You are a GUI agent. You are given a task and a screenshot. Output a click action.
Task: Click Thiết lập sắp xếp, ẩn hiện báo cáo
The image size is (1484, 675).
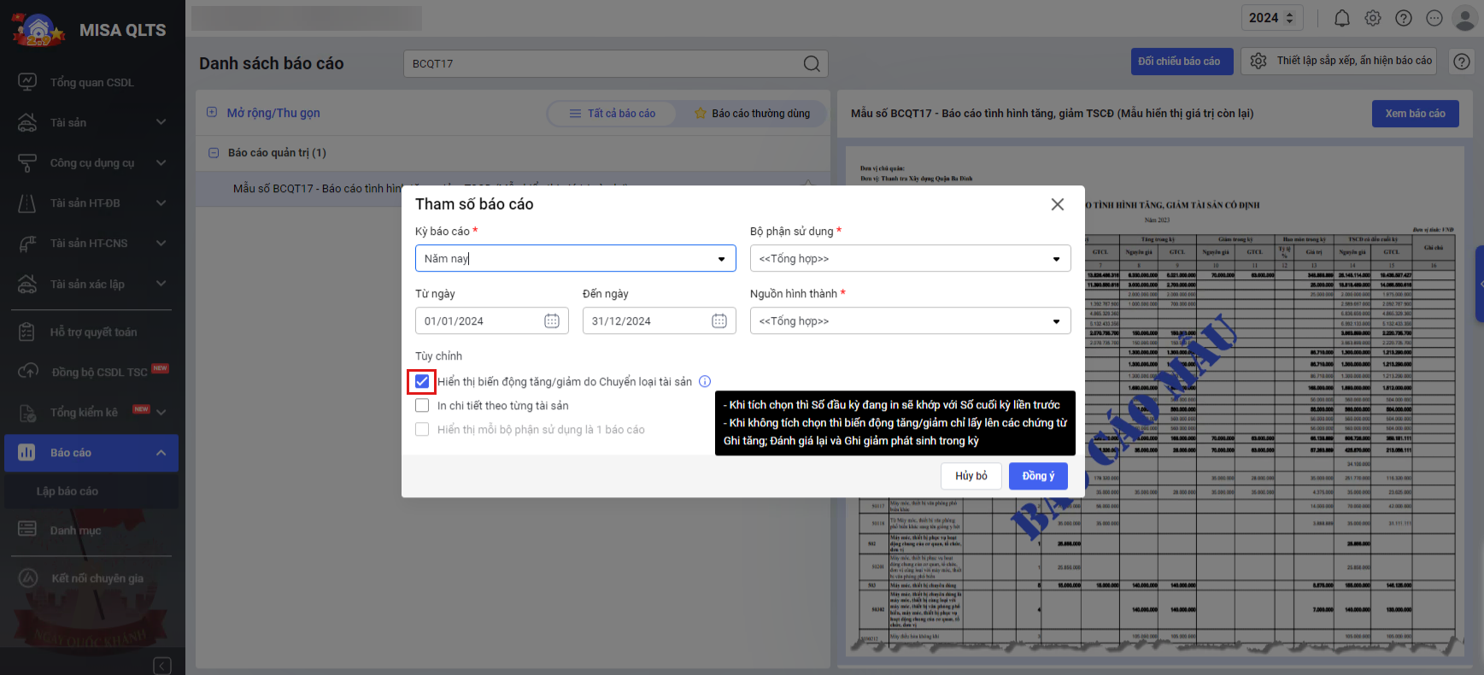coord(1339,62)
